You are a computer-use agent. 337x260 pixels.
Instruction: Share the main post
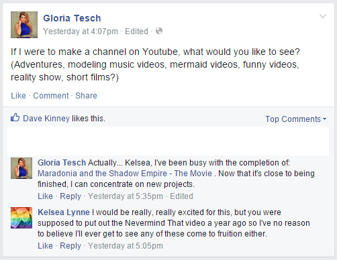coord(86,96)
